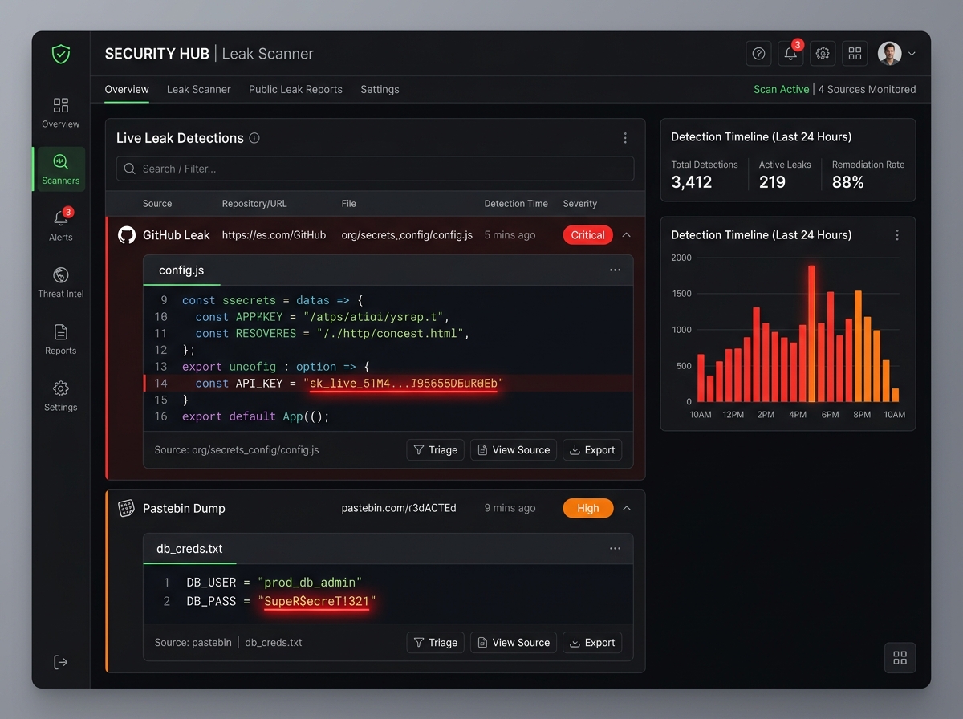Open the help question mark icon
The height and width of the screenshot is (719, 963).
coord(758,54)
